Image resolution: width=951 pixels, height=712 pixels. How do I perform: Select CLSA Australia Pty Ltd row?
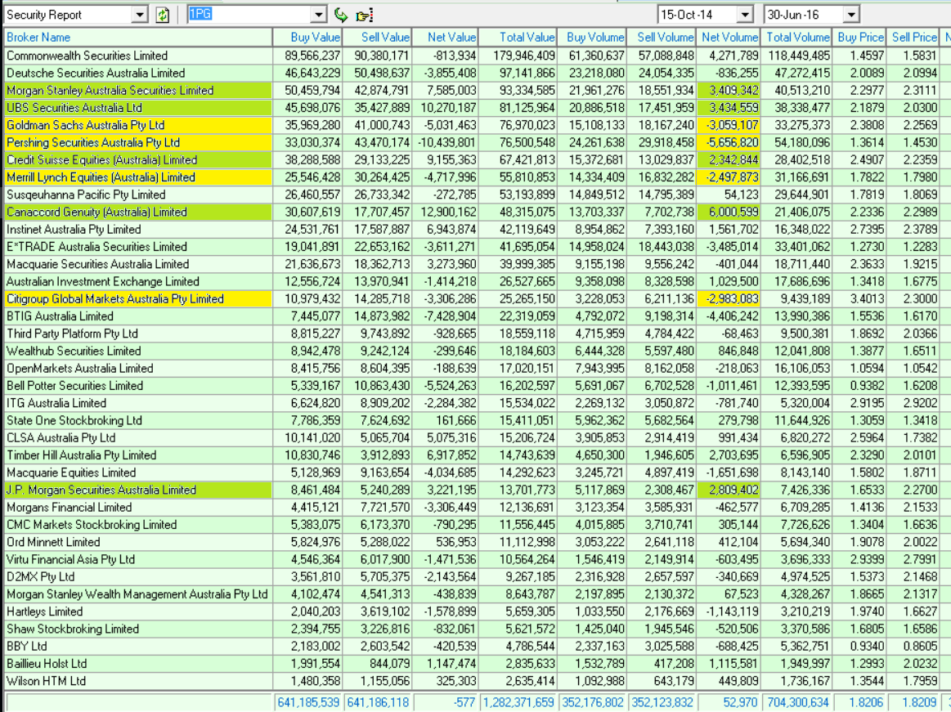(137, 438)
